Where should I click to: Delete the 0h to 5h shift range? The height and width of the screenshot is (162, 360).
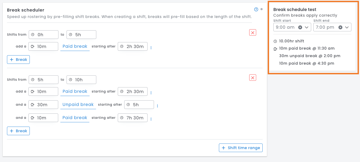253,33
